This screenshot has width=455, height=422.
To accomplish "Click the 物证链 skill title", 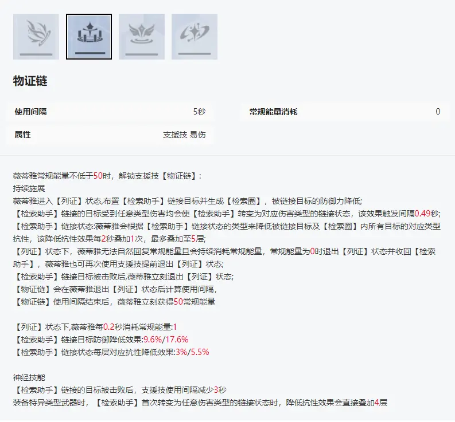I will tap(30, 81).
